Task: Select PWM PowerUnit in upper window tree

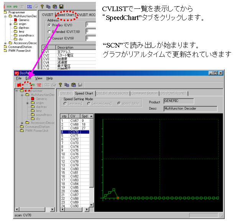Action: (x=19, y=51)
